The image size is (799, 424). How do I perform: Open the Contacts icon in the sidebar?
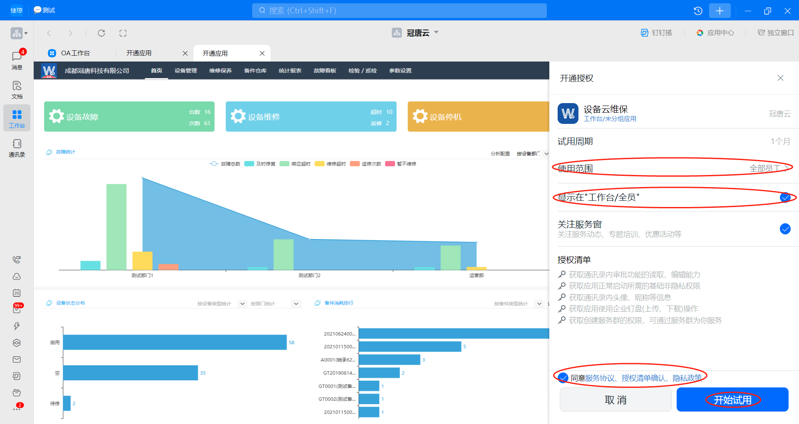(17, 148)
